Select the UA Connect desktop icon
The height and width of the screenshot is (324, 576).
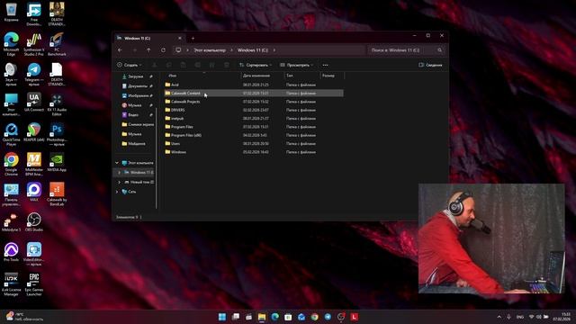(x=34, y=103)
